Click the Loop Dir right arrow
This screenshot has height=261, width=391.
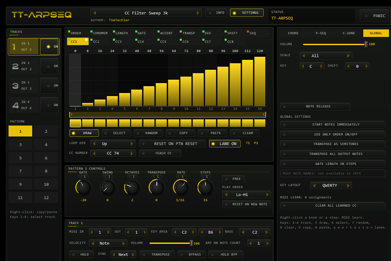(132, 143)
